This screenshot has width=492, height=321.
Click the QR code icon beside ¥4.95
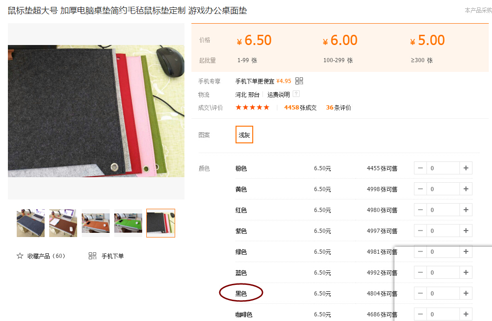(x=299, y=81)
